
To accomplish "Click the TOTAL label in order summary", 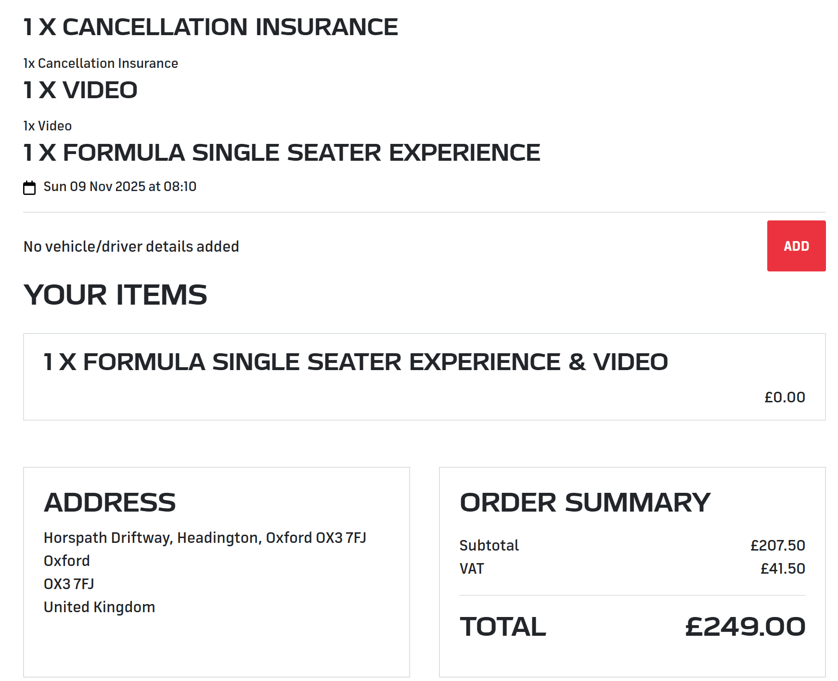I will coord(503,627).
